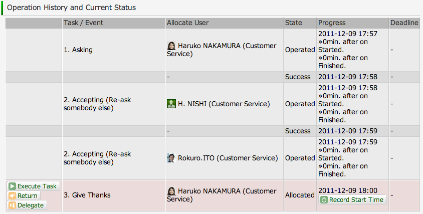Click the 'Allocated' state cell
The height and width of the screenshot is (214, 423).
[x=300, y=195]
